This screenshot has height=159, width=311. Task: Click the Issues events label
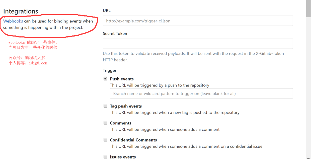tap(123, 157)
